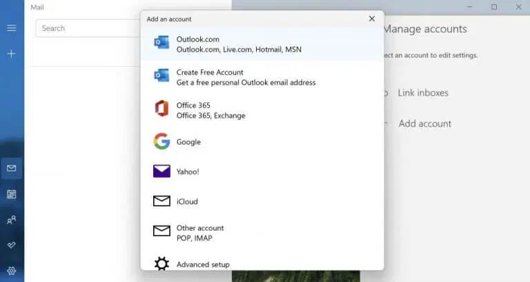This screenshot has width=530, height=282.
Task: Choose Google account option
Action: click(x=262, y=142)
